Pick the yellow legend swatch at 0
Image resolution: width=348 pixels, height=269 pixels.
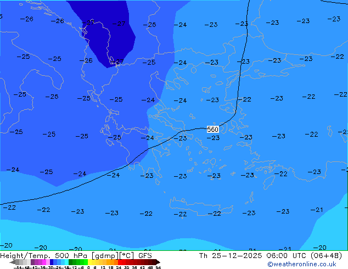89,262
